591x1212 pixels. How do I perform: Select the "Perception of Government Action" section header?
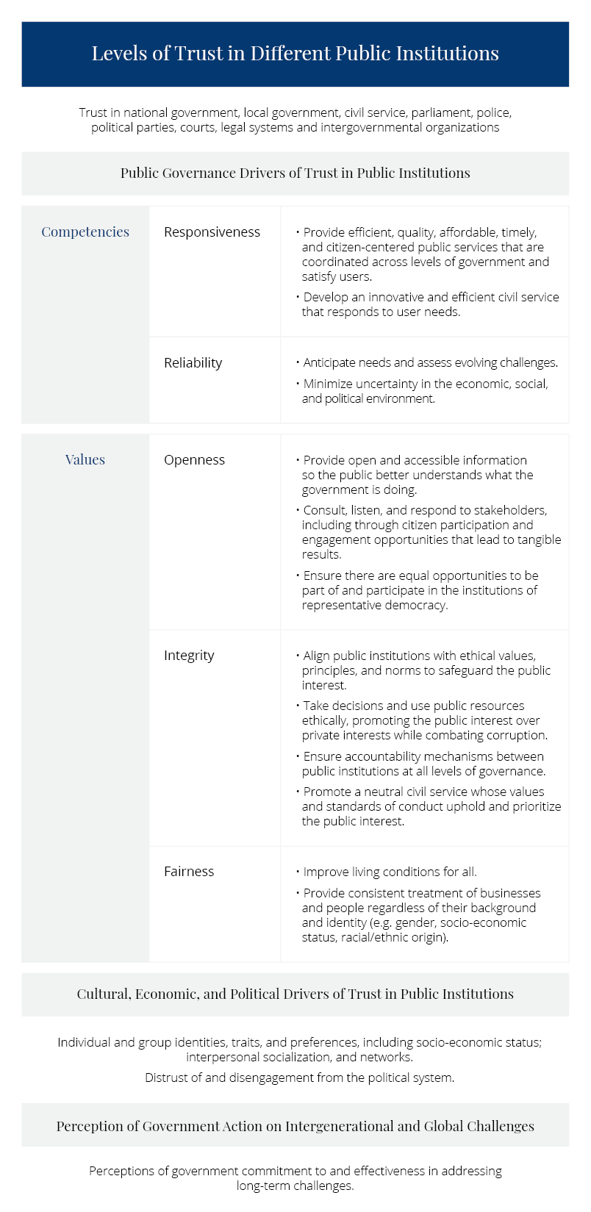(x=295, y=1126)
